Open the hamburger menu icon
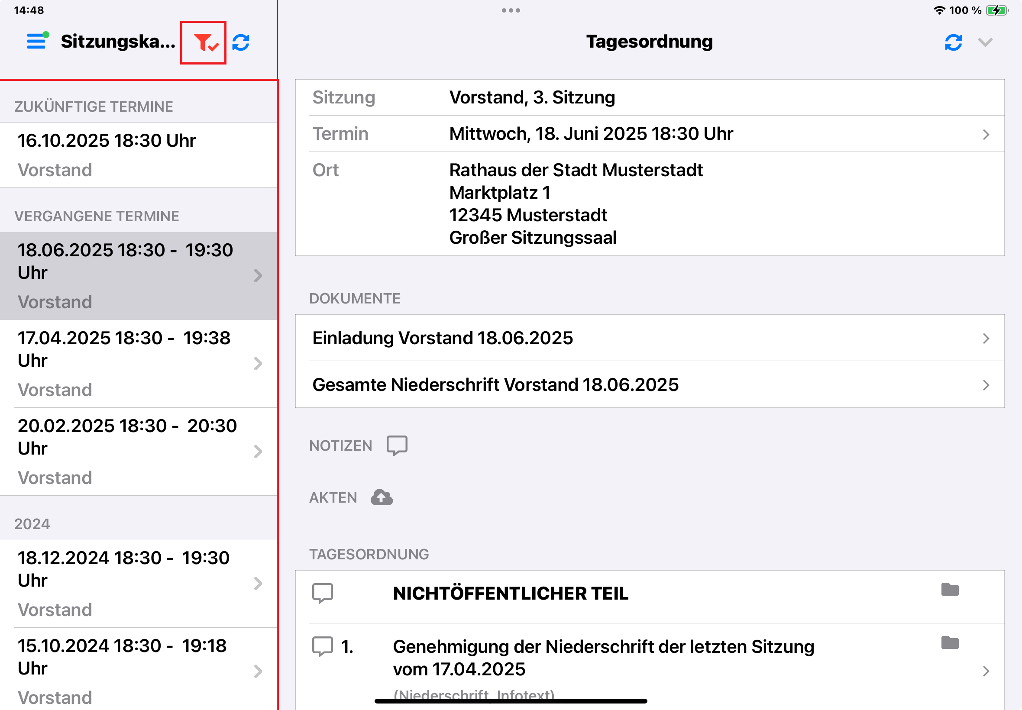The height and width of the screenshot is (710, 1022). pos(37,42)
